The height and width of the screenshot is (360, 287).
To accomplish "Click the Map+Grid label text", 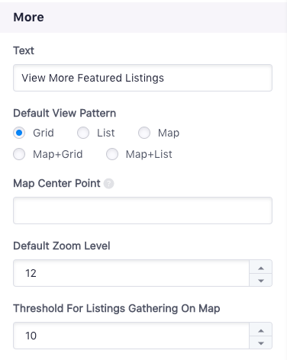I will point(58,154).
